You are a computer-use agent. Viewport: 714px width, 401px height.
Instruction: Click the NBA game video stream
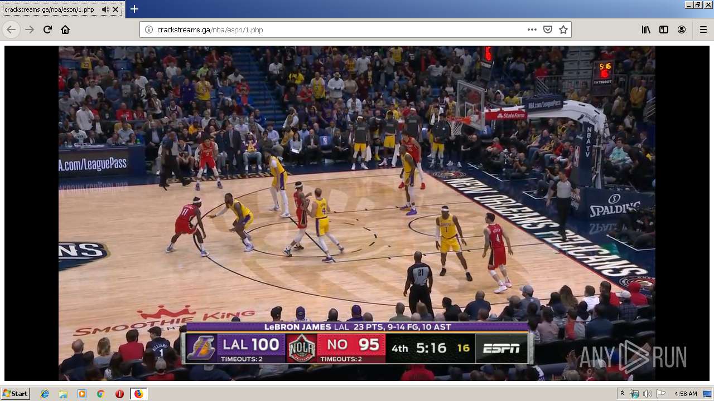[x=357, y=213]
